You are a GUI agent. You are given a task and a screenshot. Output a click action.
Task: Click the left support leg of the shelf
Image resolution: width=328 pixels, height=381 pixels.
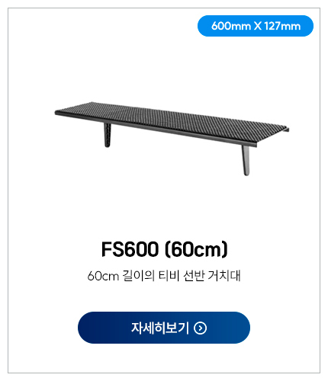pos(108,135)
